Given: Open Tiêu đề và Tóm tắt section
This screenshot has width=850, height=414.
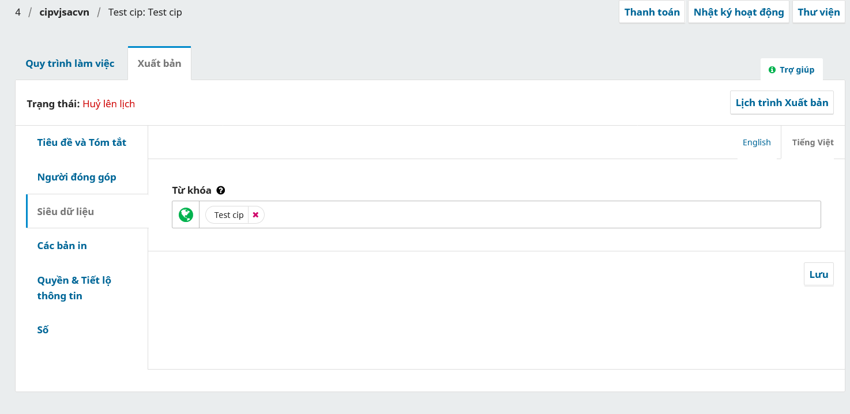Looking at the screenshot, I should pyautogui.click(x=82, y=142).
